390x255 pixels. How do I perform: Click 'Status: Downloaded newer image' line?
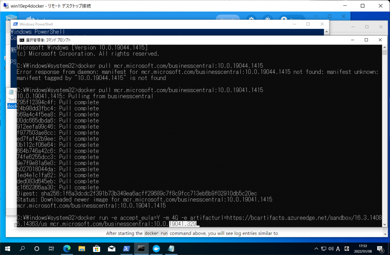144,199
